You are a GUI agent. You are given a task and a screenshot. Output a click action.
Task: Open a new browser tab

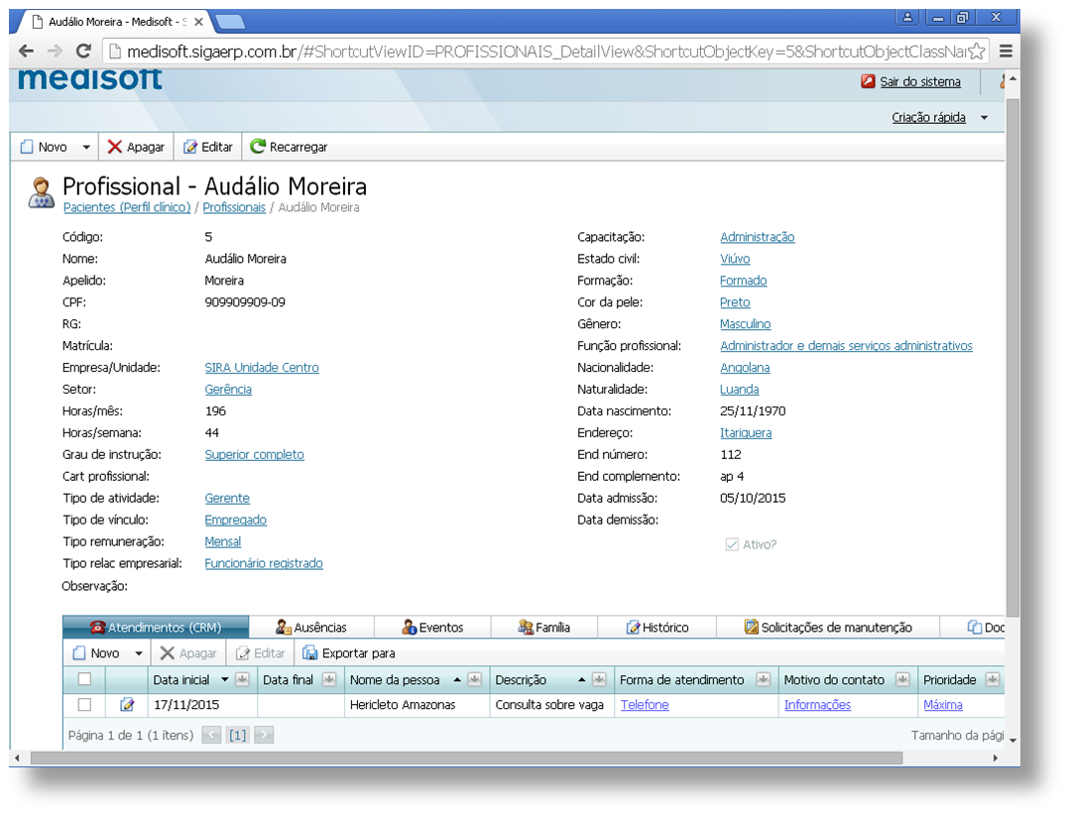click(230, 23)
